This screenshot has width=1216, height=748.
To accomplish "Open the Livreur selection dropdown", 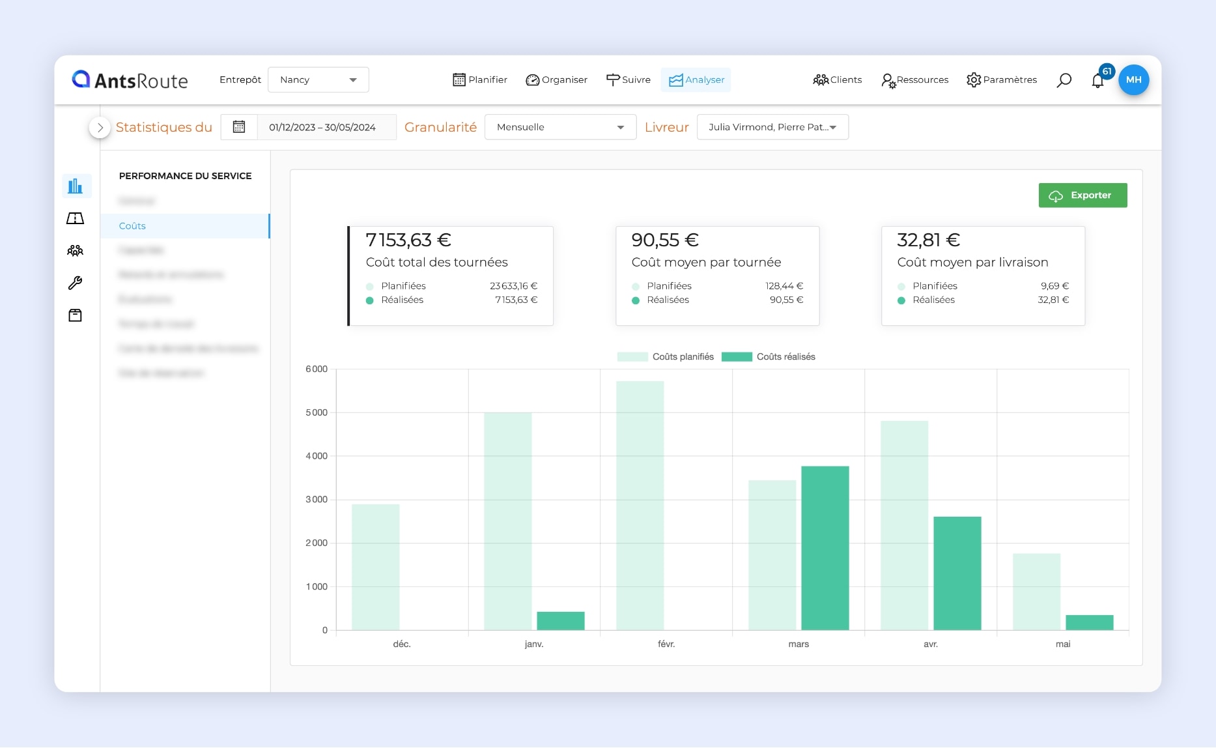I will pos(772,127).
